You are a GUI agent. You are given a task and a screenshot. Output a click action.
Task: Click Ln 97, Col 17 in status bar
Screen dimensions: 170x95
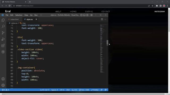(45, 90)
